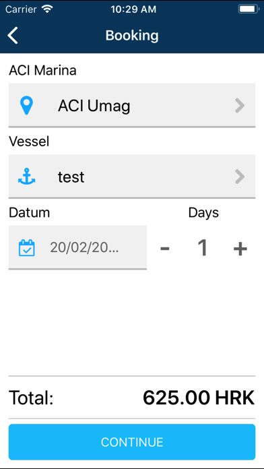Tap the 10:29 AM clock
This screenshot has height=469, width=264.
pyautogui.click(x=133, y=9)
